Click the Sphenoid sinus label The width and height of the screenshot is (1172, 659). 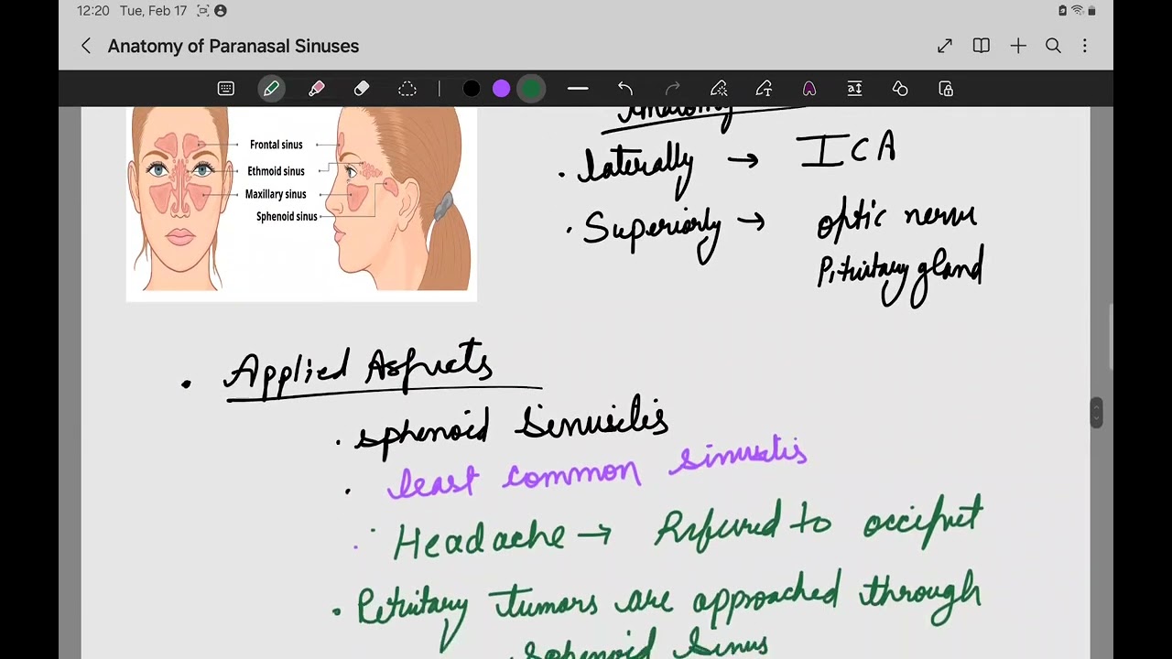pos(287,217)
